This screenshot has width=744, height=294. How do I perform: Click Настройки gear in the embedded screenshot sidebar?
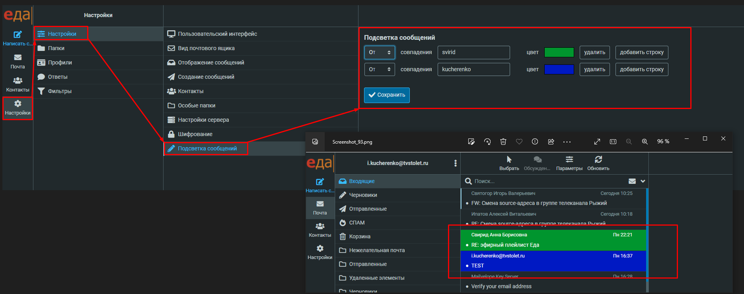[320, 252]
